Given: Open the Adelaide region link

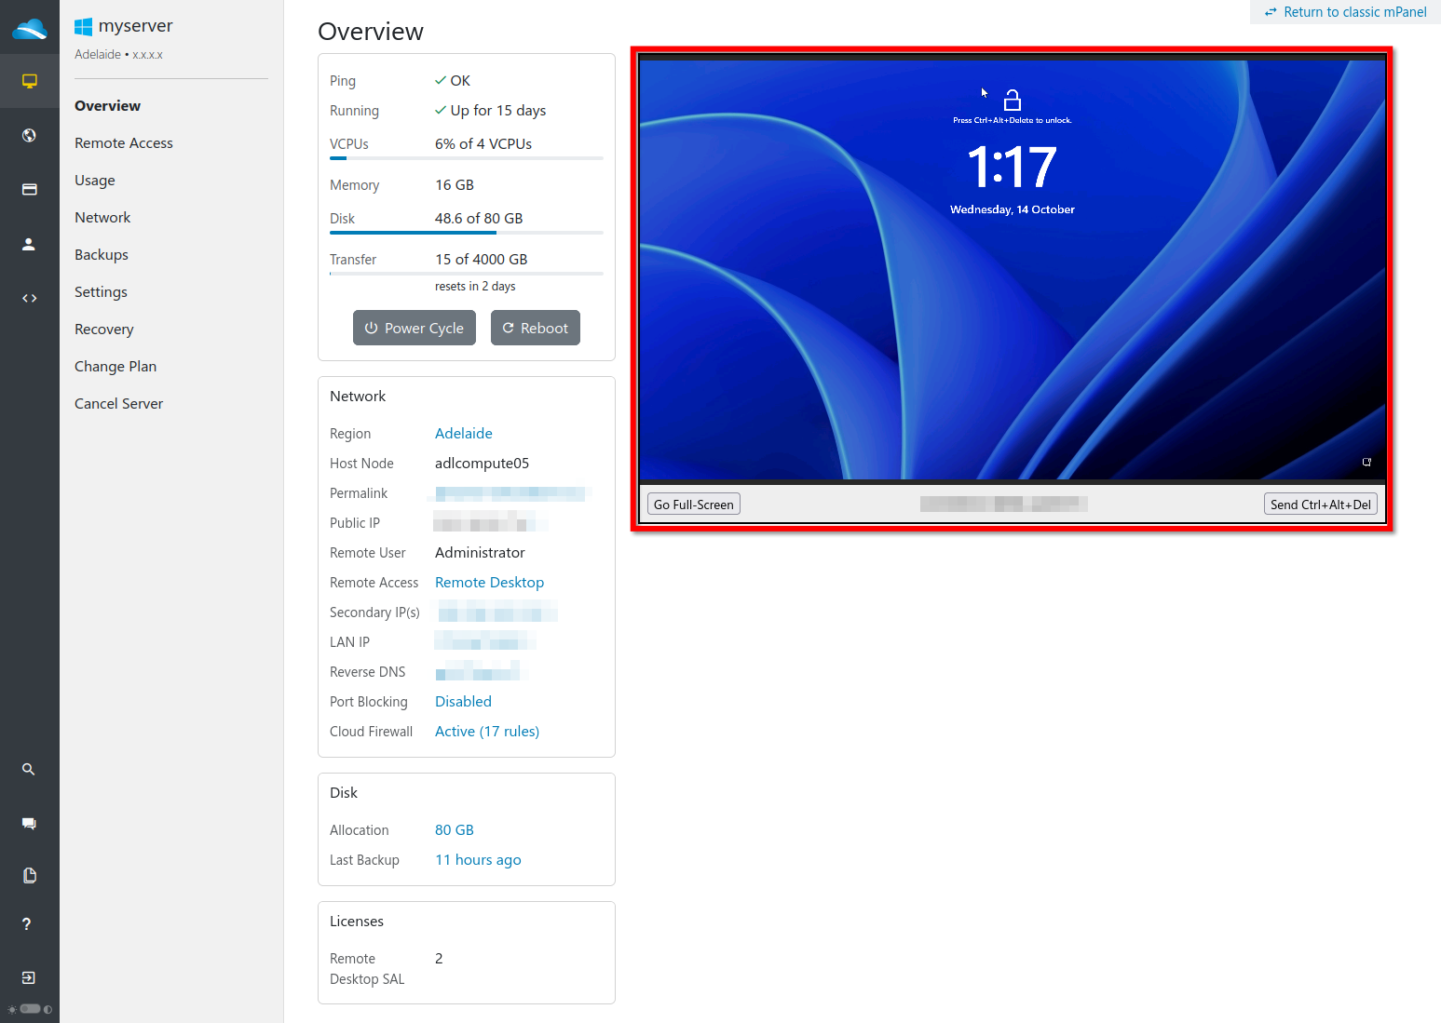Looking at the screenshot, I should click(x=464, y=434).
